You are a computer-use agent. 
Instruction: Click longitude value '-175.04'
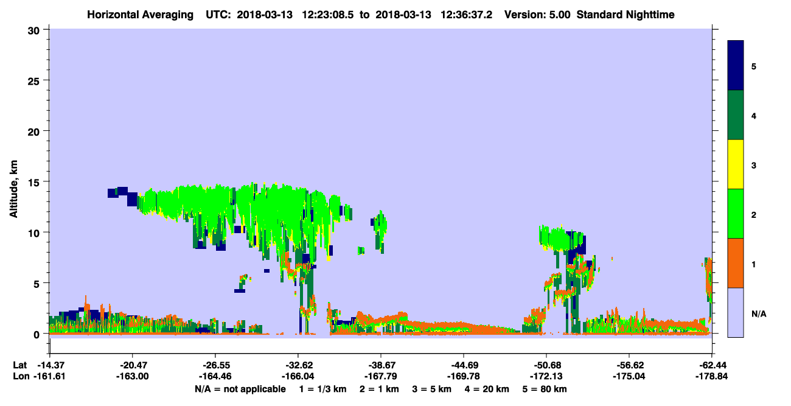(629, 376)
